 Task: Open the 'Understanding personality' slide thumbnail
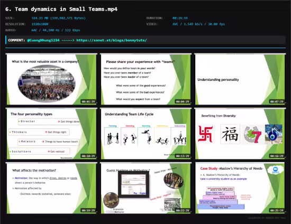pos(240,79)
